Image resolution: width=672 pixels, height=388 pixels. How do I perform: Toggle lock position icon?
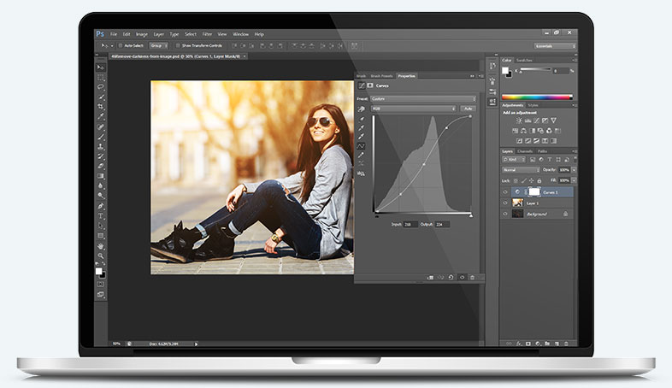coord(532,180)
